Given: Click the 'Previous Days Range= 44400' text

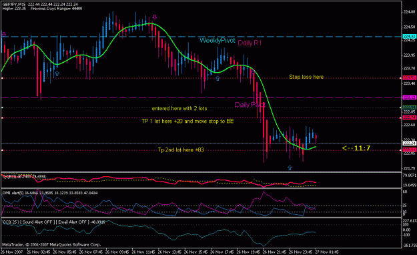Looking at the screenshot, I should 57,9.
